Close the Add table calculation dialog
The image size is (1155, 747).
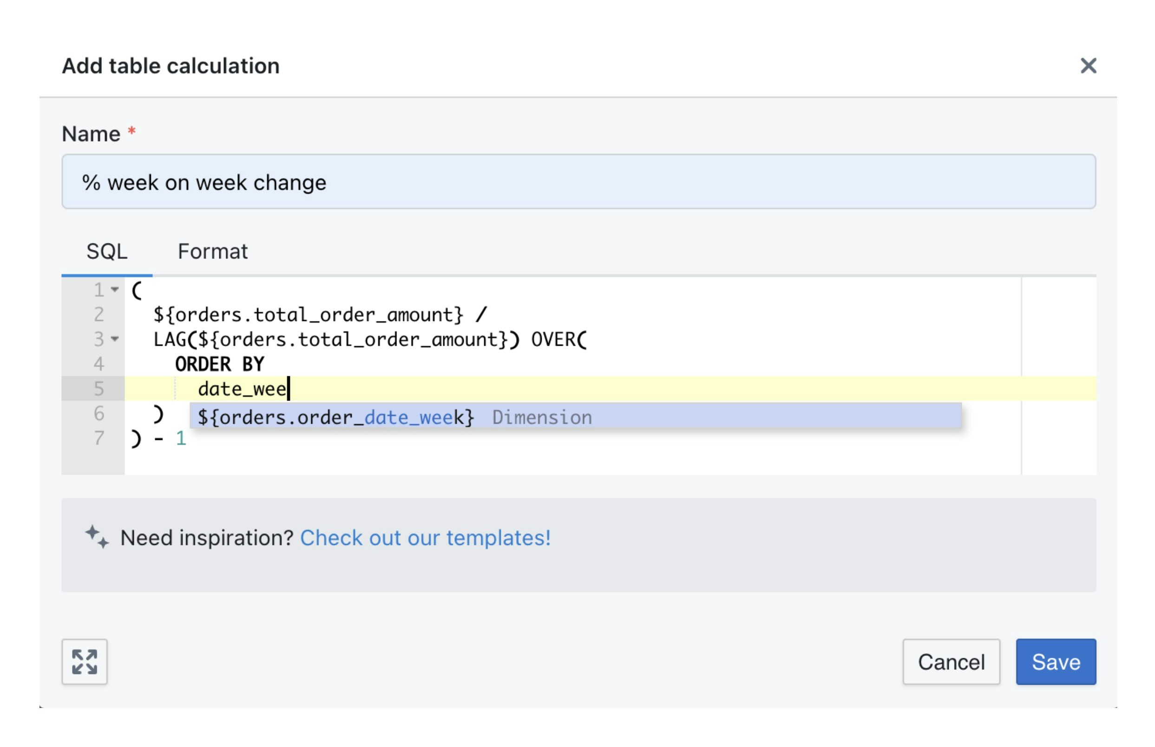[x=1088, y=66]
